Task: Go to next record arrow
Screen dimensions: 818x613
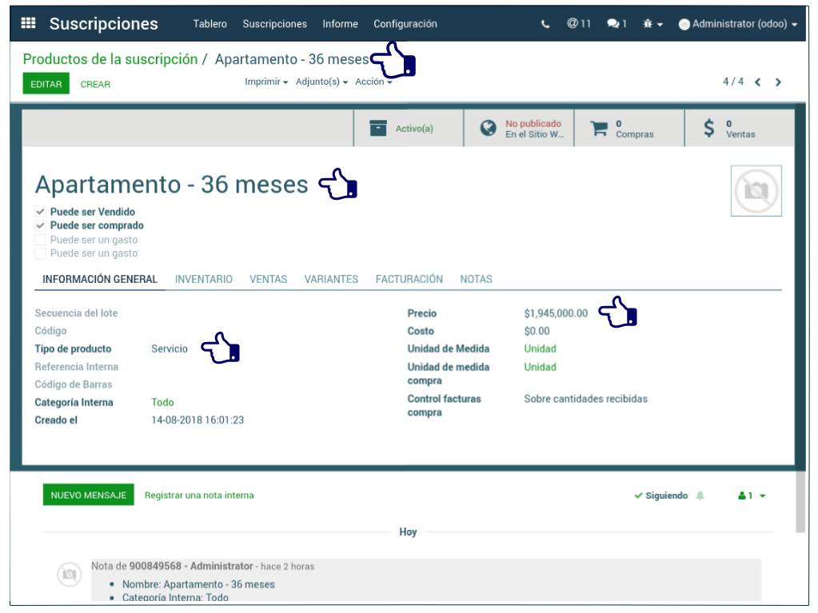Action: 778,82
